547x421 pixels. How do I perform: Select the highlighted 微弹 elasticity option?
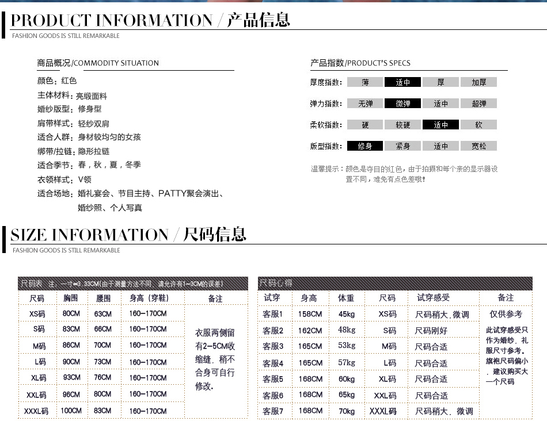pos(402,104)
